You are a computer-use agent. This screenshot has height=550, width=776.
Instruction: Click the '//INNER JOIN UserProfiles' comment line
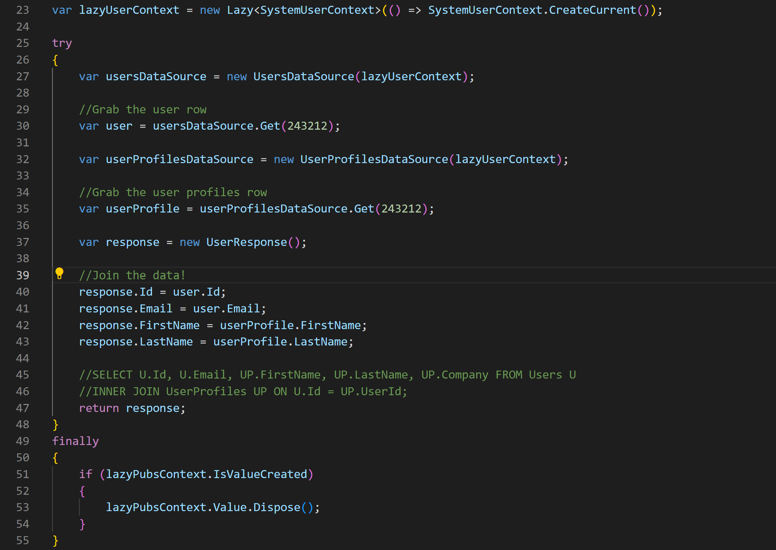point(243,392)
